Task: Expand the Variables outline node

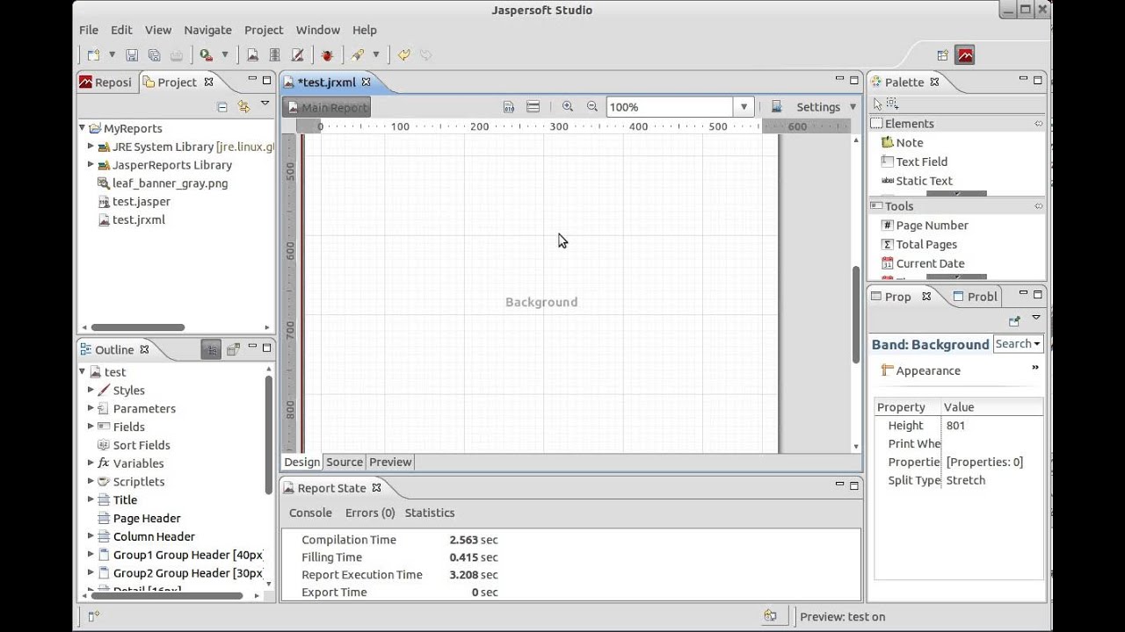Action: click(x=91, y=463)
